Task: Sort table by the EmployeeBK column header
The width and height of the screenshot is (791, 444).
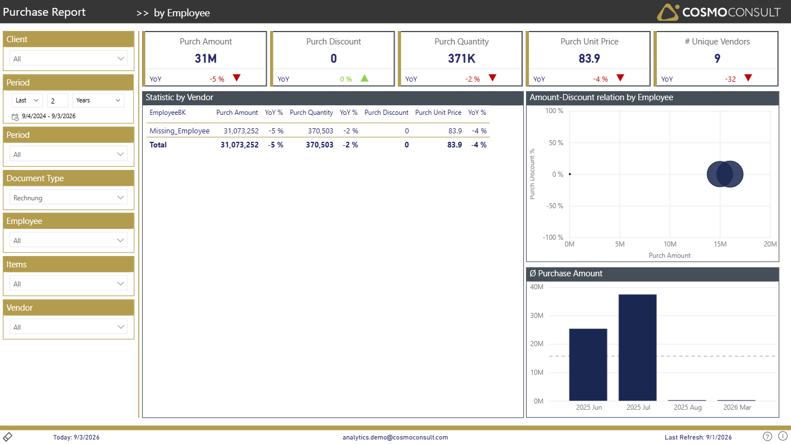Action: click(167, 113)
